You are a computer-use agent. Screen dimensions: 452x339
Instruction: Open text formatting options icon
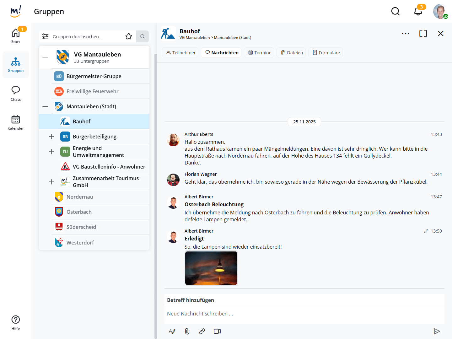click(x=172, y=331)
